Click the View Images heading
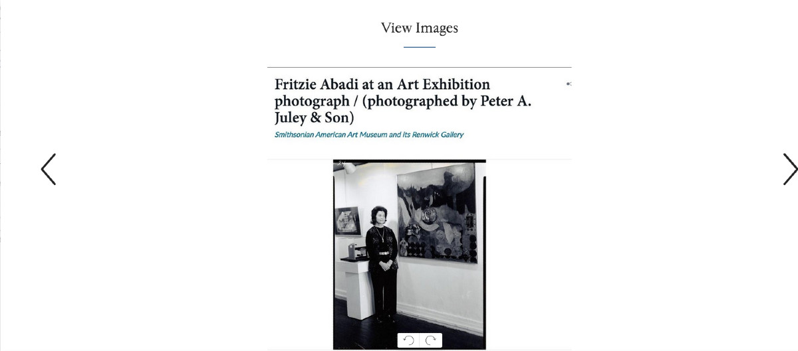 (419, 28)
